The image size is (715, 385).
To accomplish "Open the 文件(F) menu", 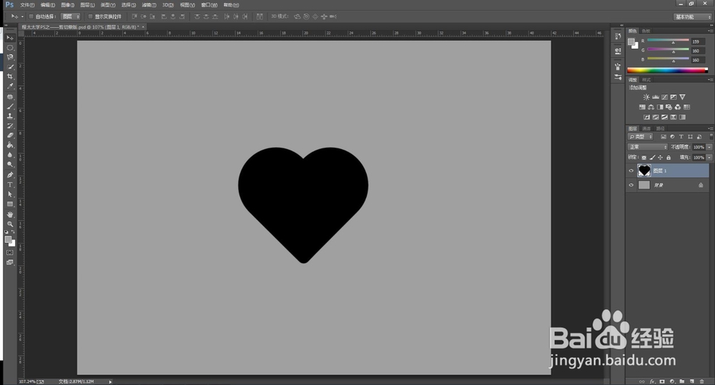I will (x=27, y=5).
